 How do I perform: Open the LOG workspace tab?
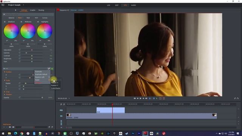(x=109, y=5)
